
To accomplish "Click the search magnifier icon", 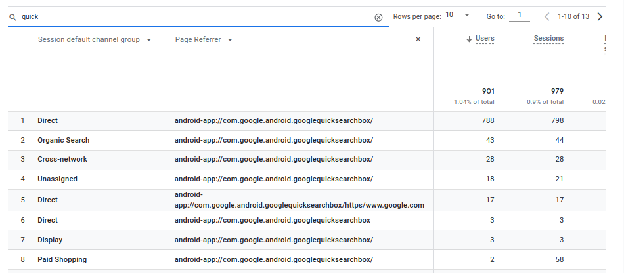I will tap(13, 17).
